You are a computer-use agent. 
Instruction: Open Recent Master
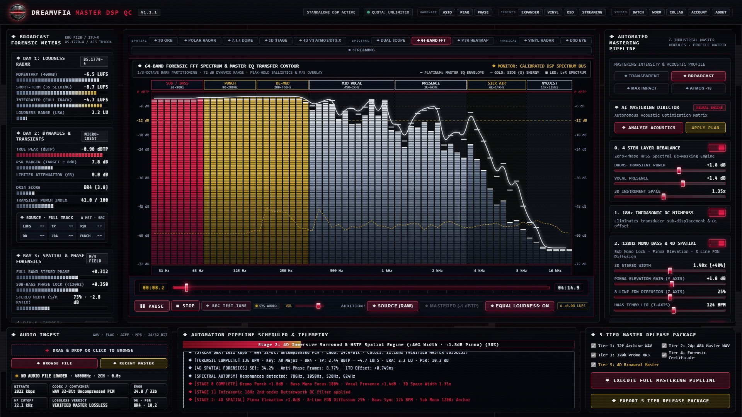pyautogui.click(x=134, y=363)
